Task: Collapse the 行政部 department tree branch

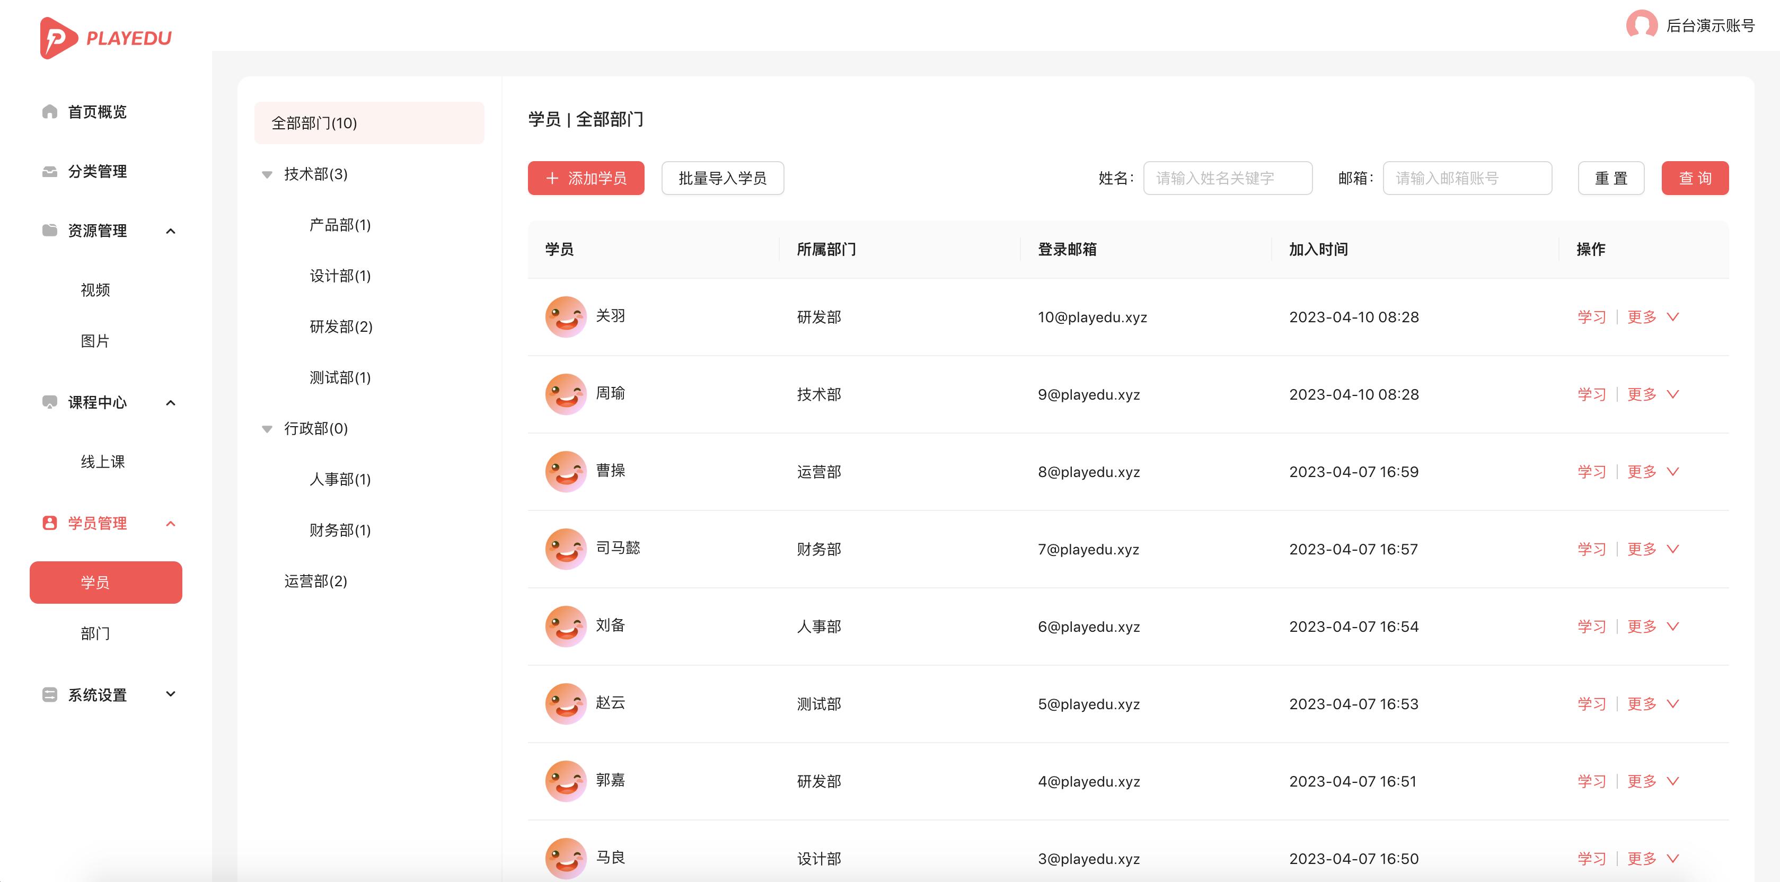Action: [x=267, y=429]
